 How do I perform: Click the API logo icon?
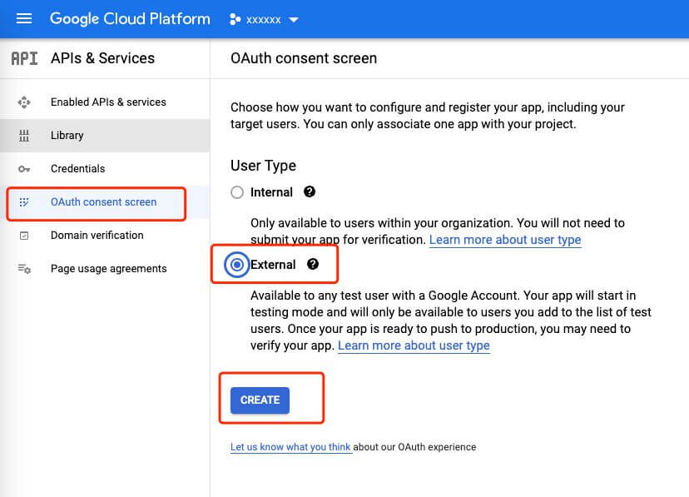[x=24, y=58]
